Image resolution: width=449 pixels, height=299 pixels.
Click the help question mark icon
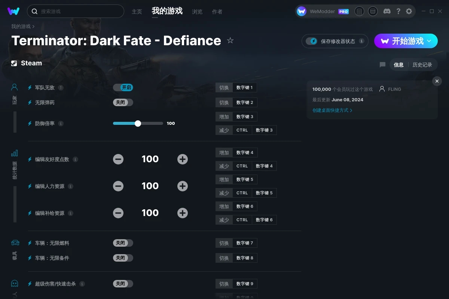pyautogui.click(x=398, y=11)
